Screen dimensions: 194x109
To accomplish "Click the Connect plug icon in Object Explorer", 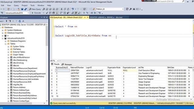I will pyautogui.click(x=6, y=21).
